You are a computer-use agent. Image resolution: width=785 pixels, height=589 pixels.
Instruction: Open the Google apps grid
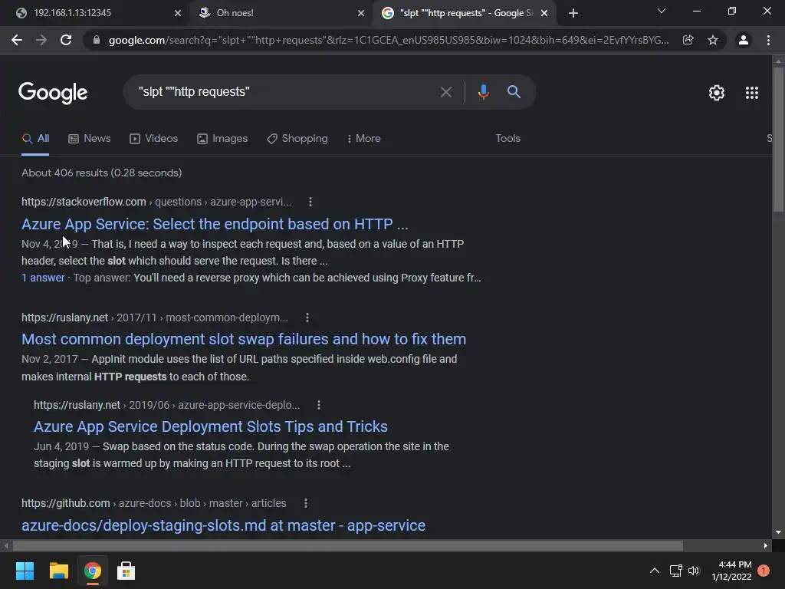tap(751, 93)
